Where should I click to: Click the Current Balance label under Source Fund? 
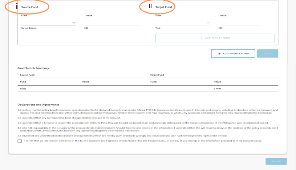pos(29,28)
